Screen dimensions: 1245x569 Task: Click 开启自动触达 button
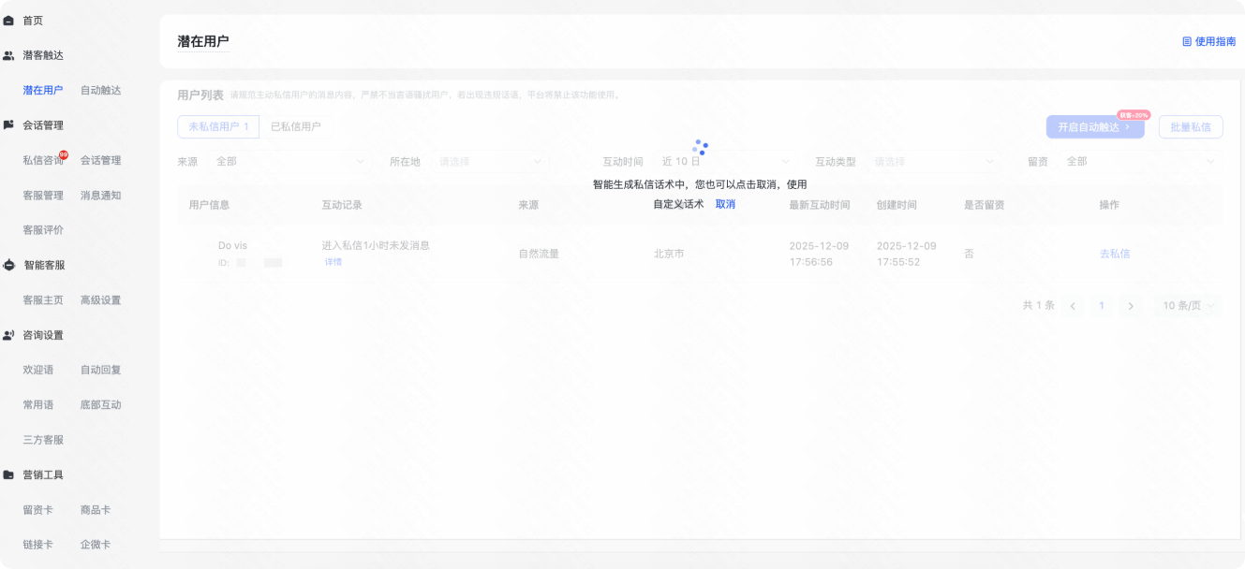coord(1095,127)
